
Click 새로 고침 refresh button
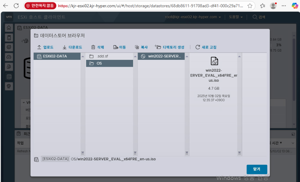point(206,47)
